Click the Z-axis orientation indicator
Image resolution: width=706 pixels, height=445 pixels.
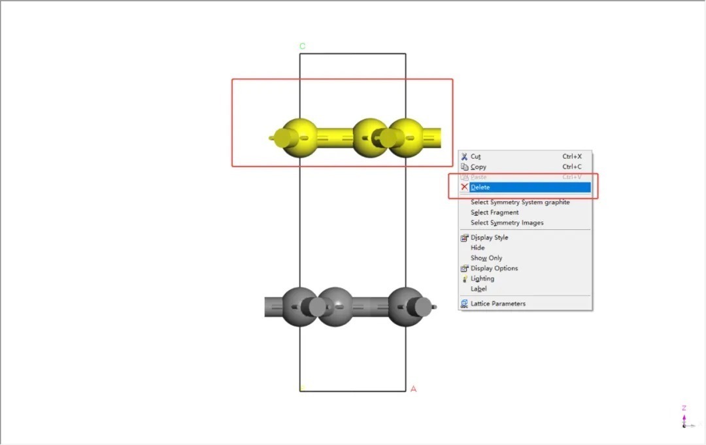(684, 417)
